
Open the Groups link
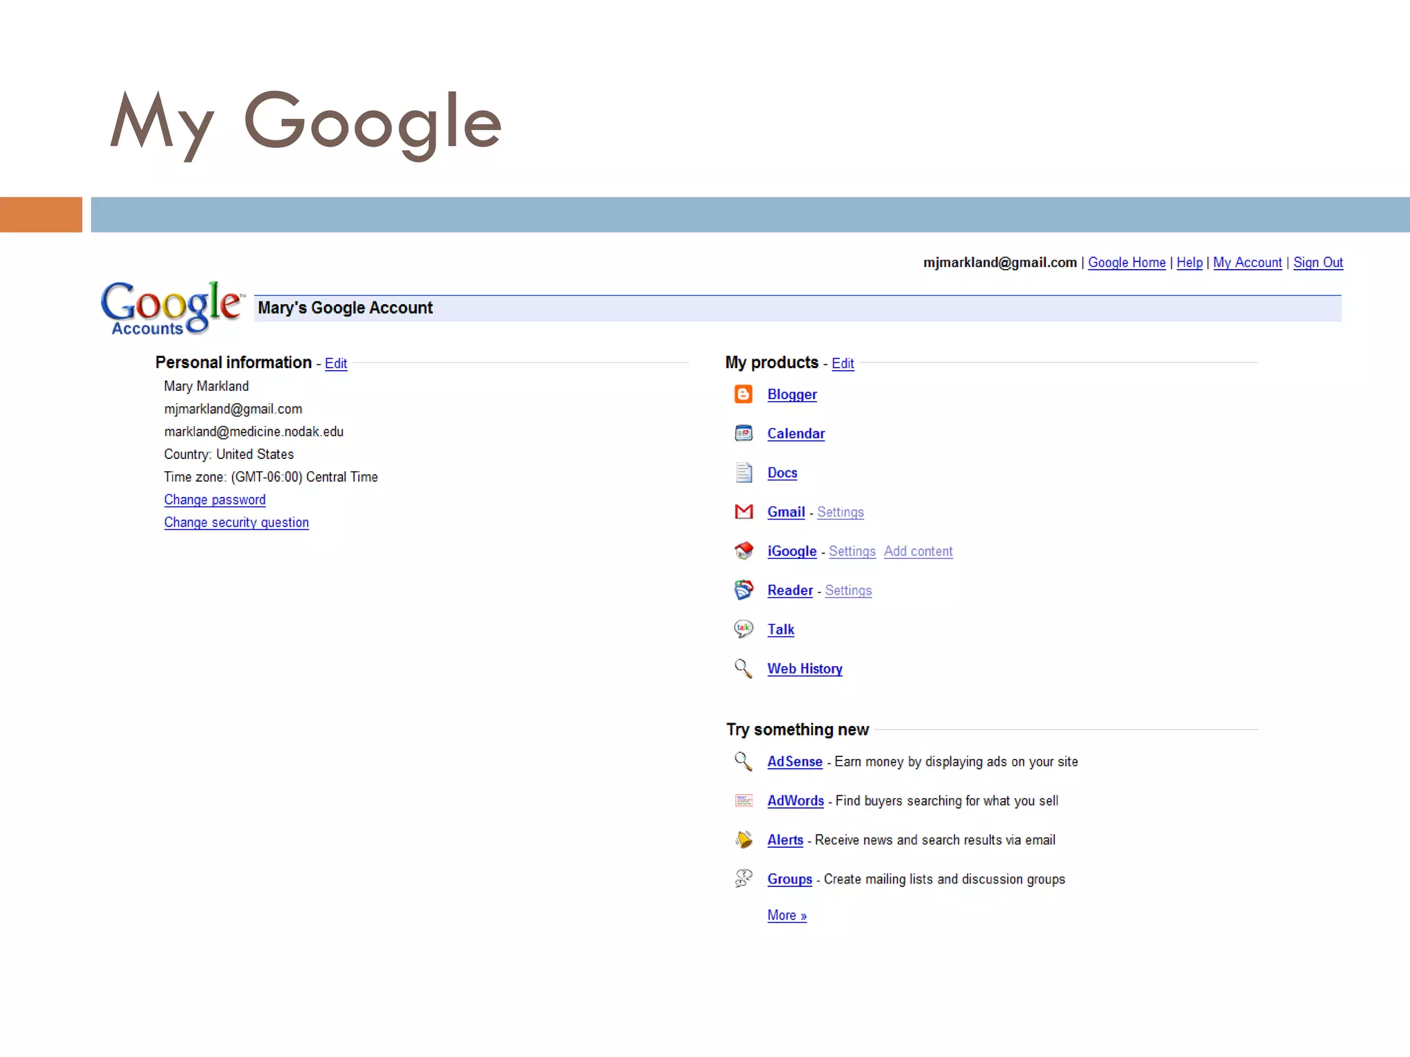click(x=790, y=879)
